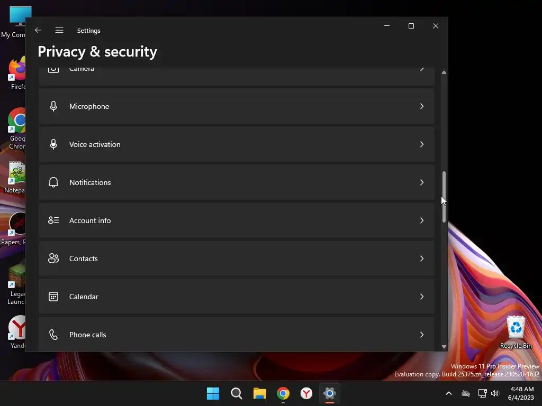Click the Camera icon in the top row
Image resolution: width=542 pixels, height=406 pixels.
[53, 69]
